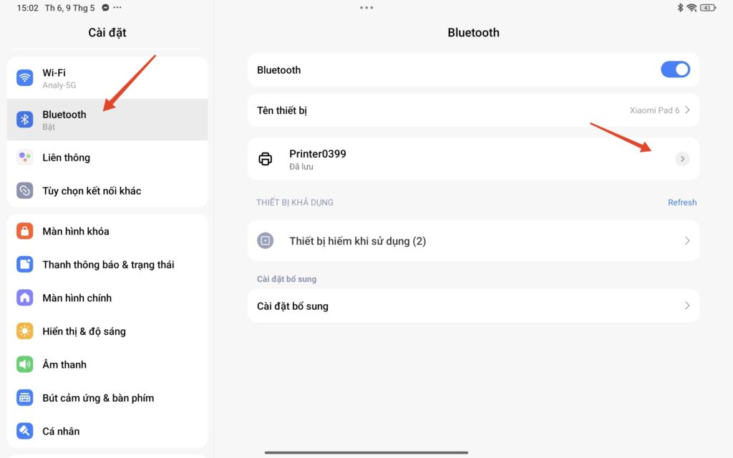This screenshot has height=458, width=733.
Task: Tap the three dots at top center
Action: [366, 7]
